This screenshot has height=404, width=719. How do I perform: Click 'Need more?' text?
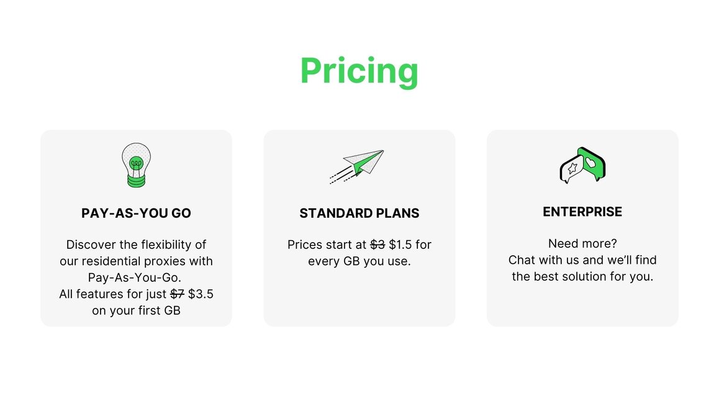582,243
